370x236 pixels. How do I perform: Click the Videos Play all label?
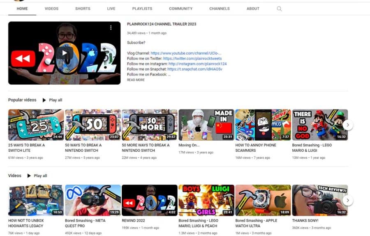(x=40, y=176)
